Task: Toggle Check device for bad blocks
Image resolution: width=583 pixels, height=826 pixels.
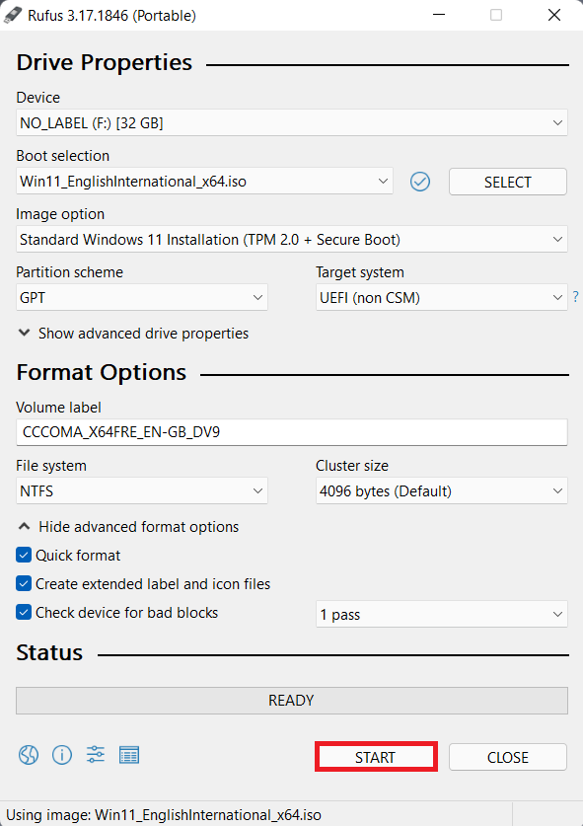Action: pyautogui.click(x=24, y=612)
